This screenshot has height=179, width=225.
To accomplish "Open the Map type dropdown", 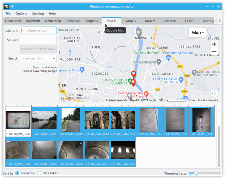I will coord(197,33).
